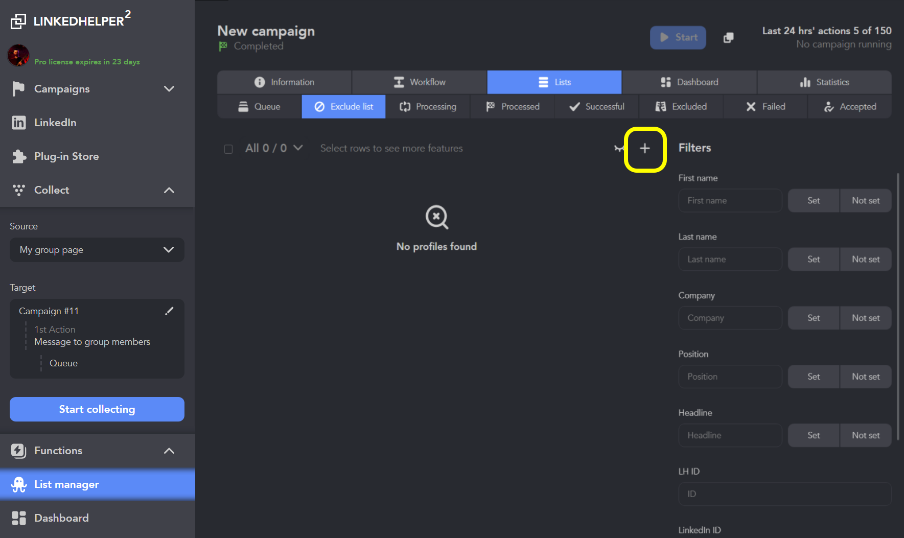The image size is (904, 538).
Task: Switch to the Workflow tab
Action: [420, 82]
